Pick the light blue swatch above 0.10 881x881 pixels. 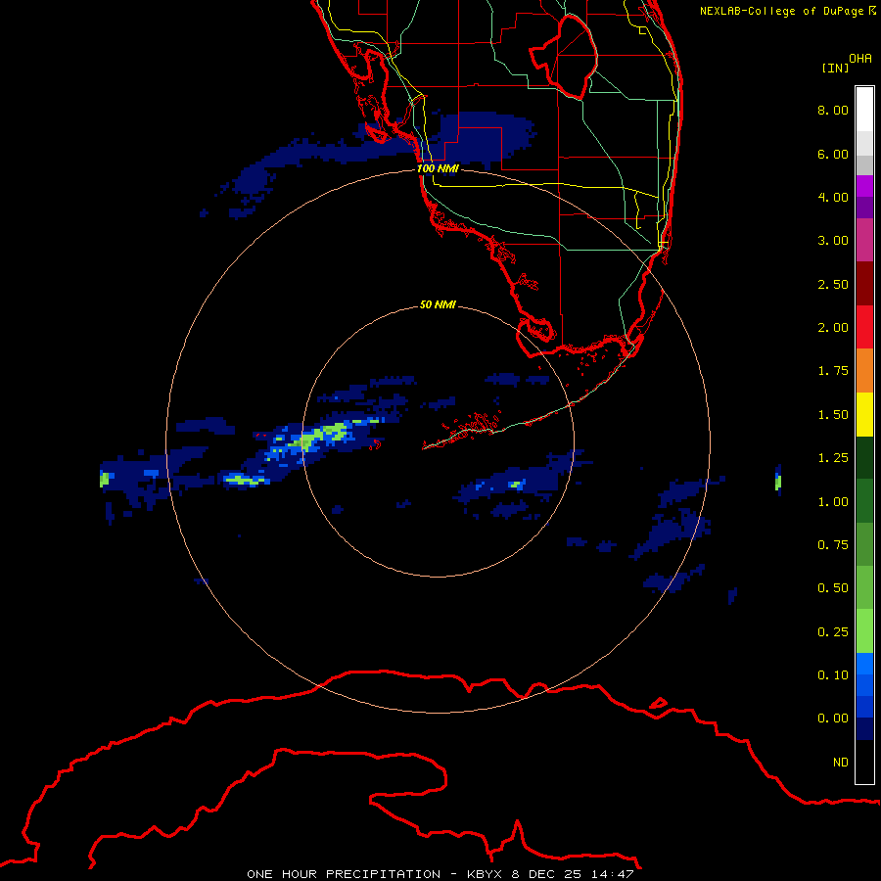click(864, 664)
